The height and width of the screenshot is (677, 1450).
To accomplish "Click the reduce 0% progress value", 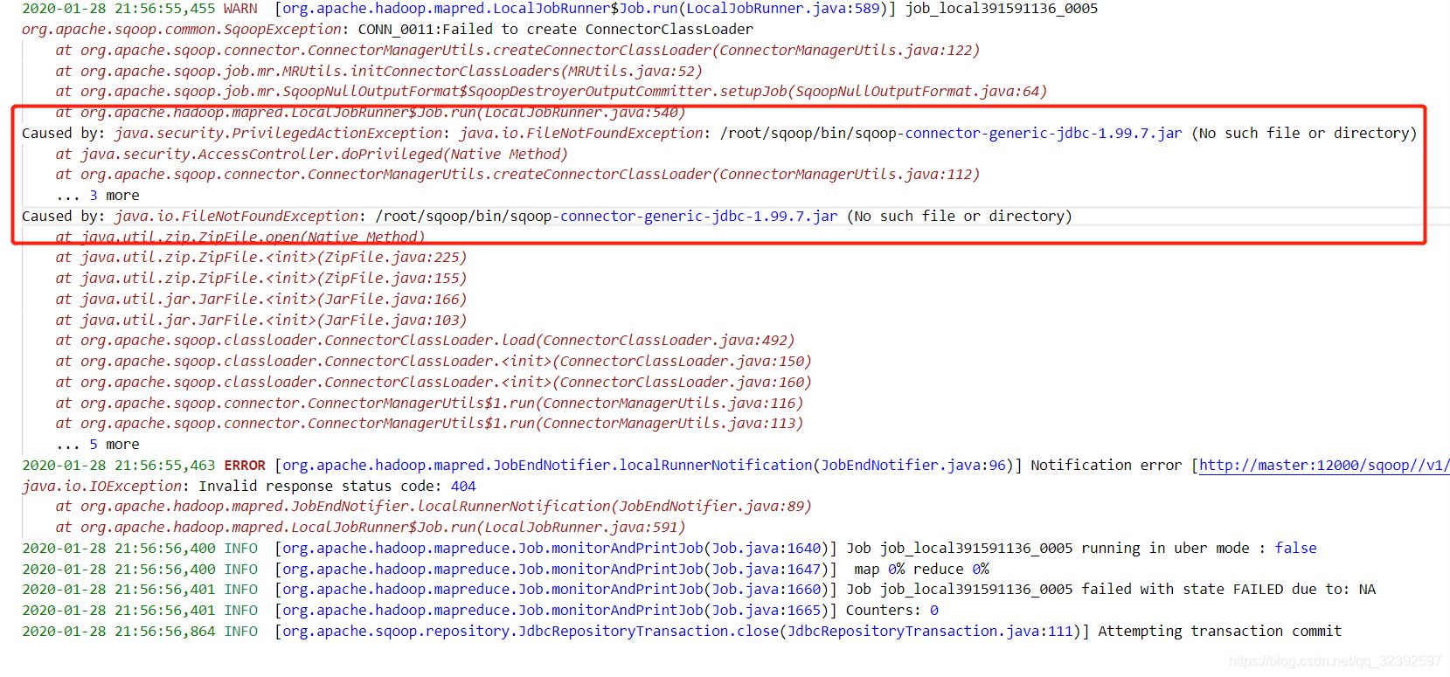I will tap(981, 570).
